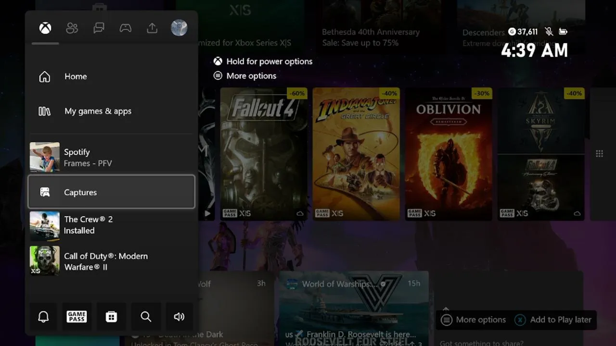This screenshot has height=346, width=616.
Task: Click the 4:39 AM clock
Action: pyautogui.click(x=535, y=50)
